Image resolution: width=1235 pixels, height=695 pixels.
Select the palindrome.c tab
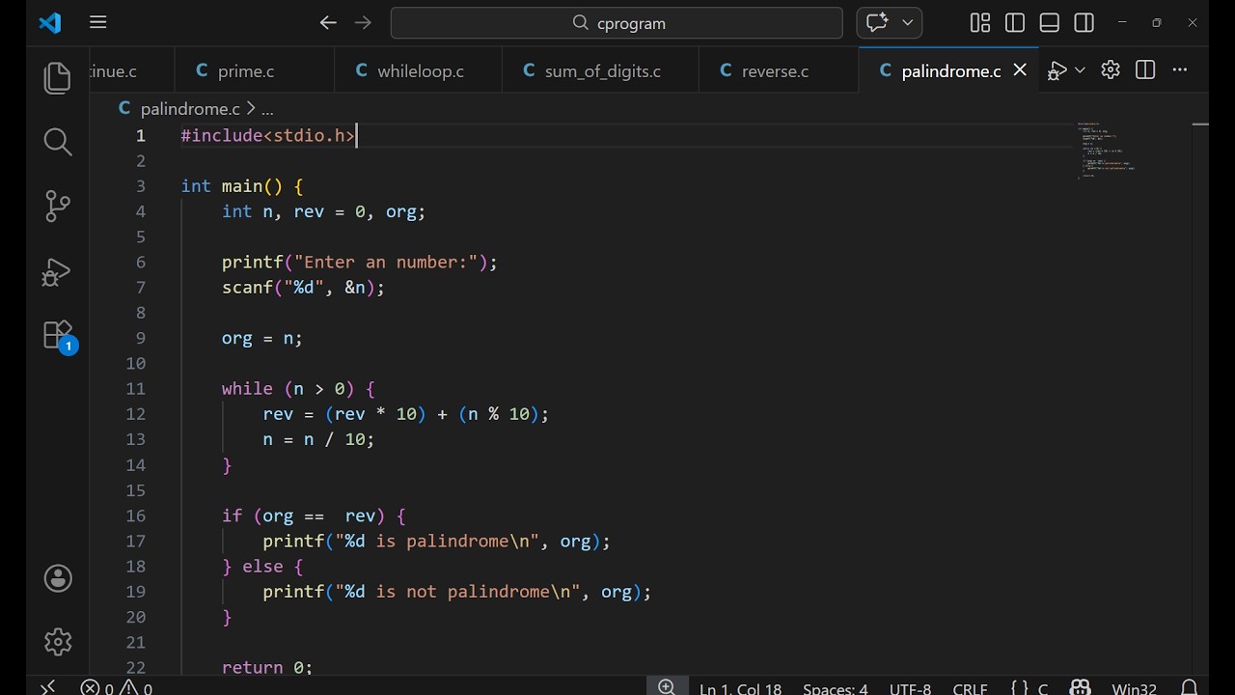(950, 70)
